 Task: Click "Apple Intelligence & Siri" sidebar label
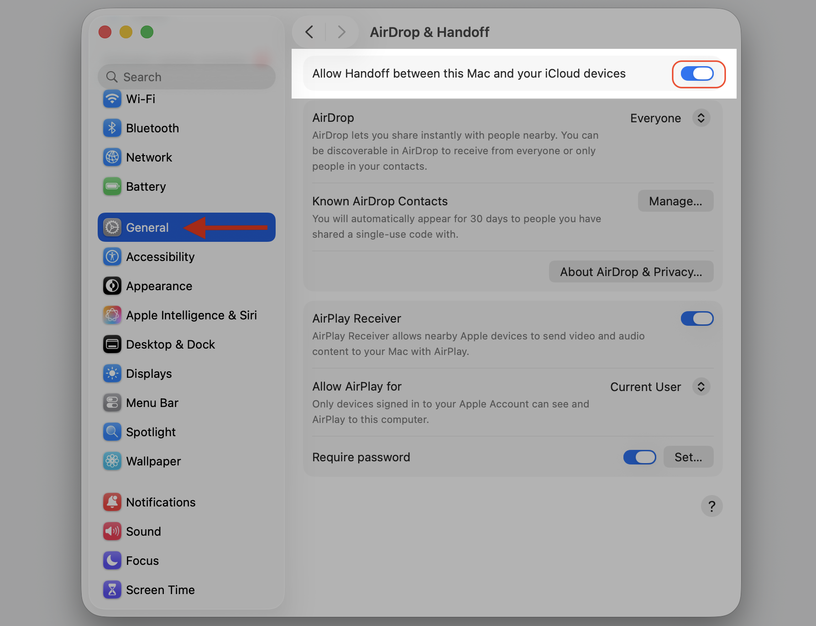pos(191,315)
